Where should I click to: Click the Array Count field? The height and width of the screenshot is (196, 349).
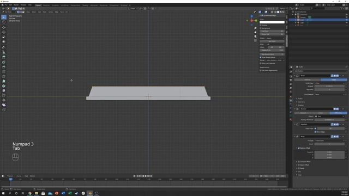pos(329,144)
